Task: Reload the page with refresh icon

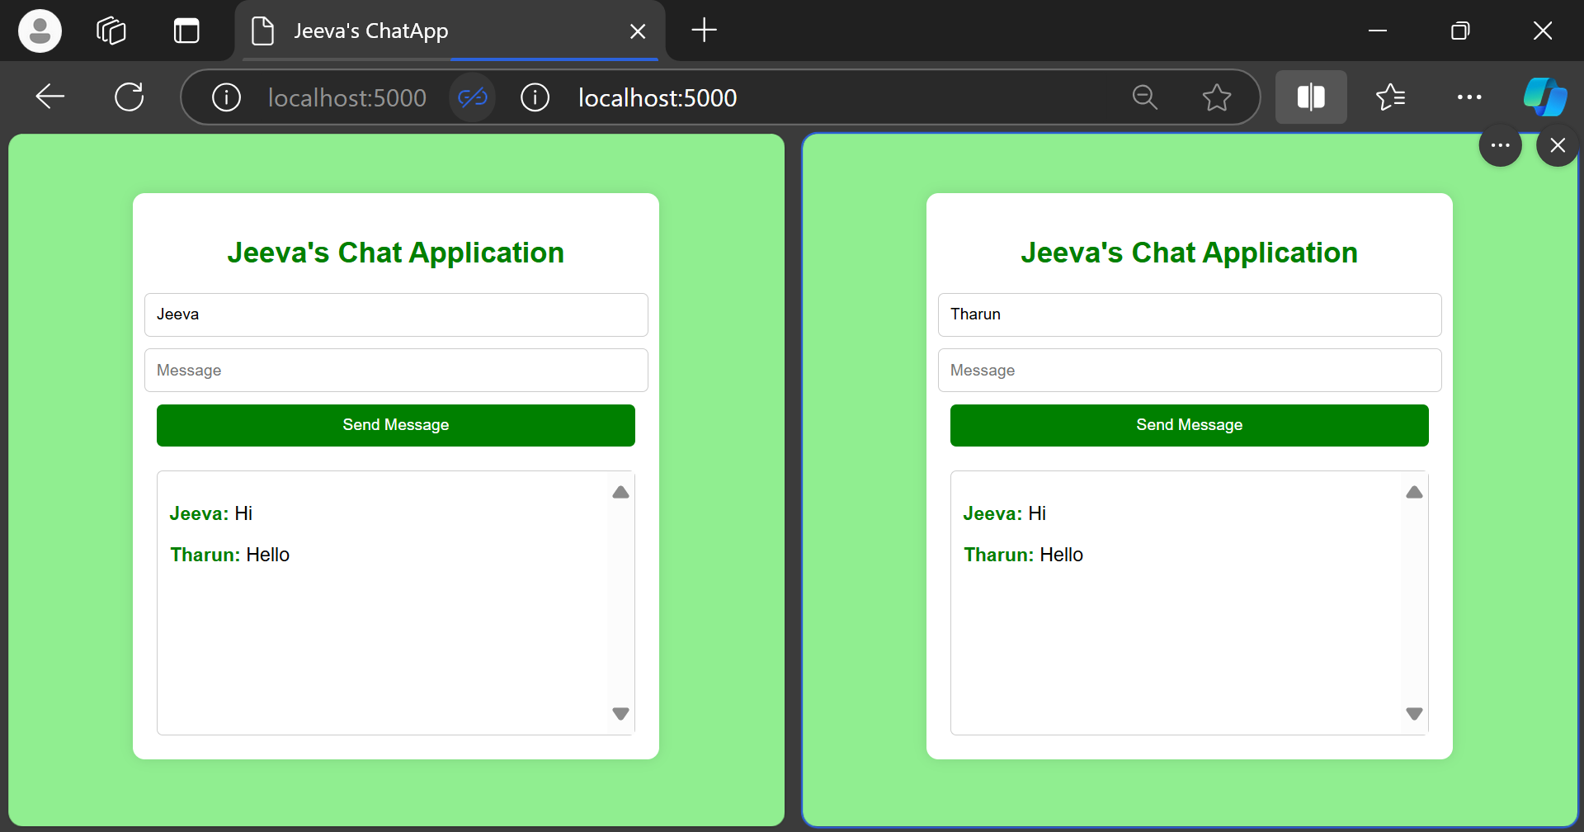Action: 130,97
